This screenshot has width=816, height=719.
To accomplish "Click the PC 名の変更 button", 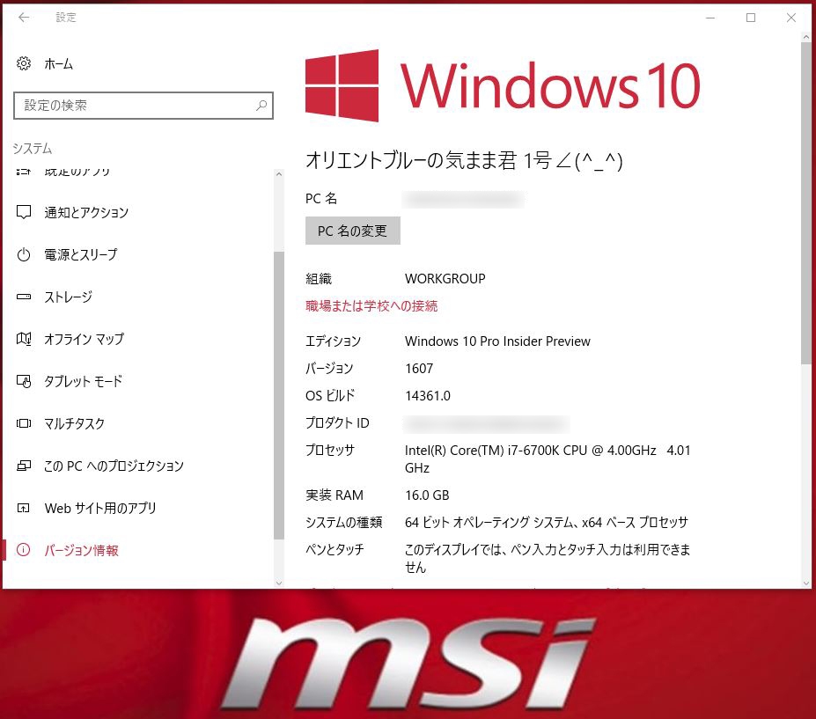I will (x=352, y=231).
